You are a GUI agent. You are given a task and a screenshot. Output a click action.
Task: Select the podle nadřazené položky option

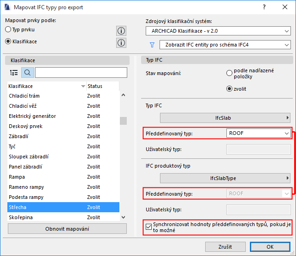229,73
